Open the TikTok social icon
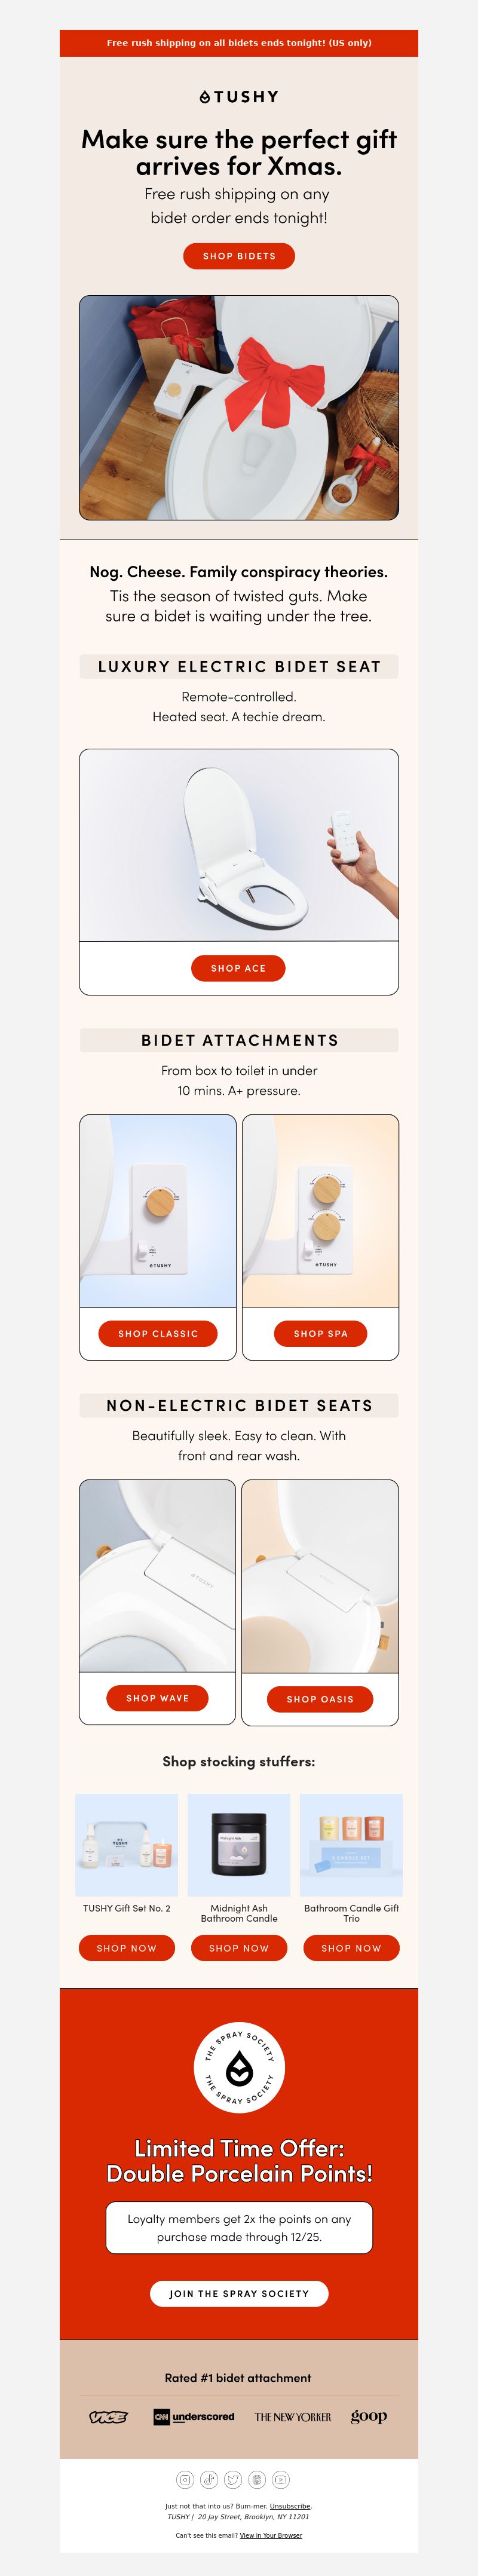 click(209, 2479)
